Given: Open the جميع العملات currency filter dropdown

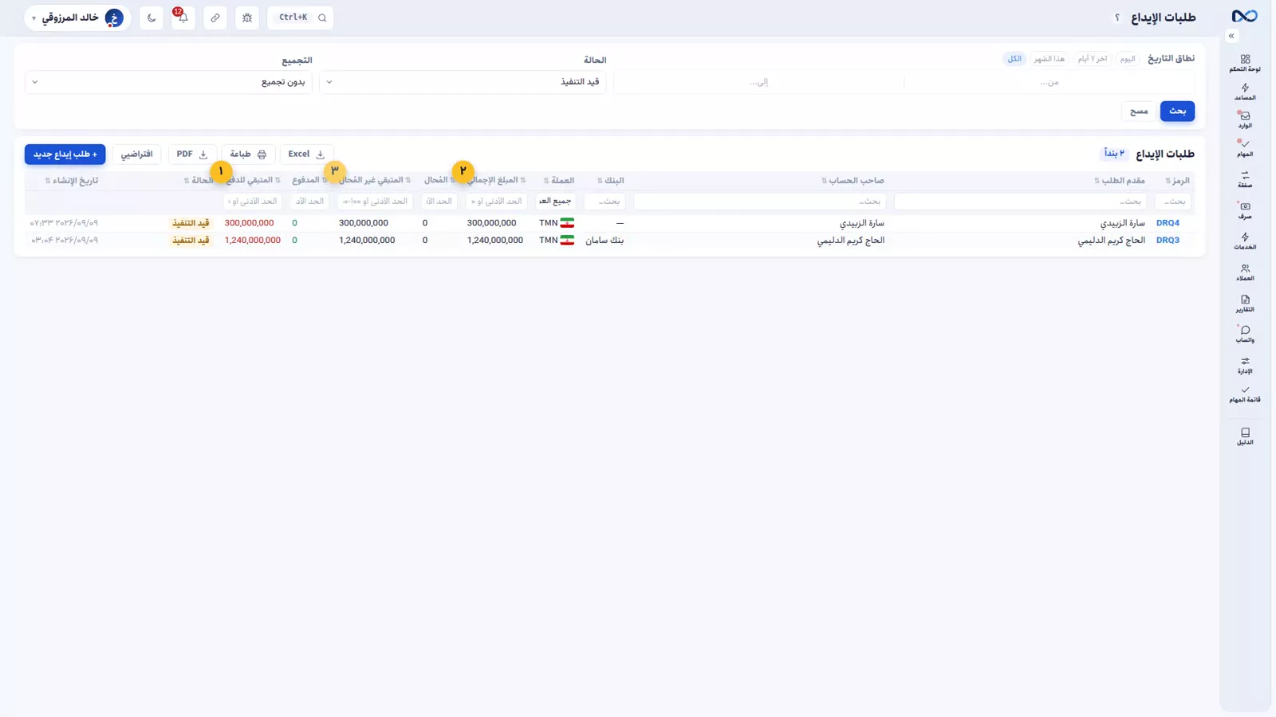Looking at the screenshot, I should (555, 202).
